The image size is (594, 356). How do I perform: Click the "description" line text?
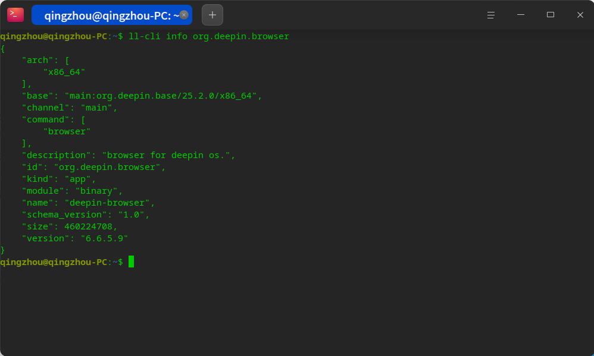pyautogui.click(x=129, y=155)
